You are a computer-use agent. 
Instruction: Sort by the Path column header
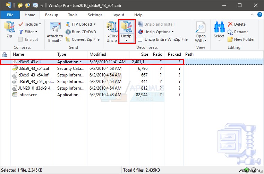189,54
